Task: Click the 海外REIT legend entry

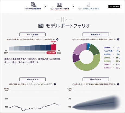Action: tap(112, 68)
